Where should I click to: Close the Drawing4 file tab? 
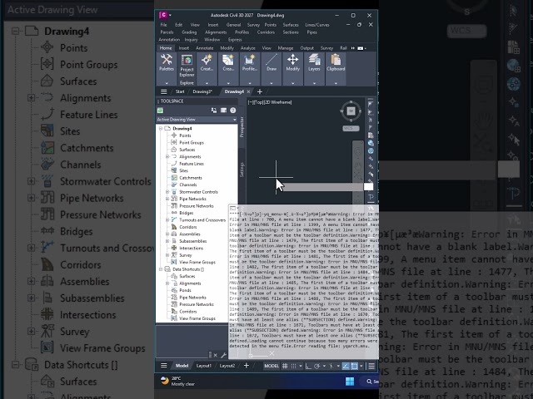248,91
